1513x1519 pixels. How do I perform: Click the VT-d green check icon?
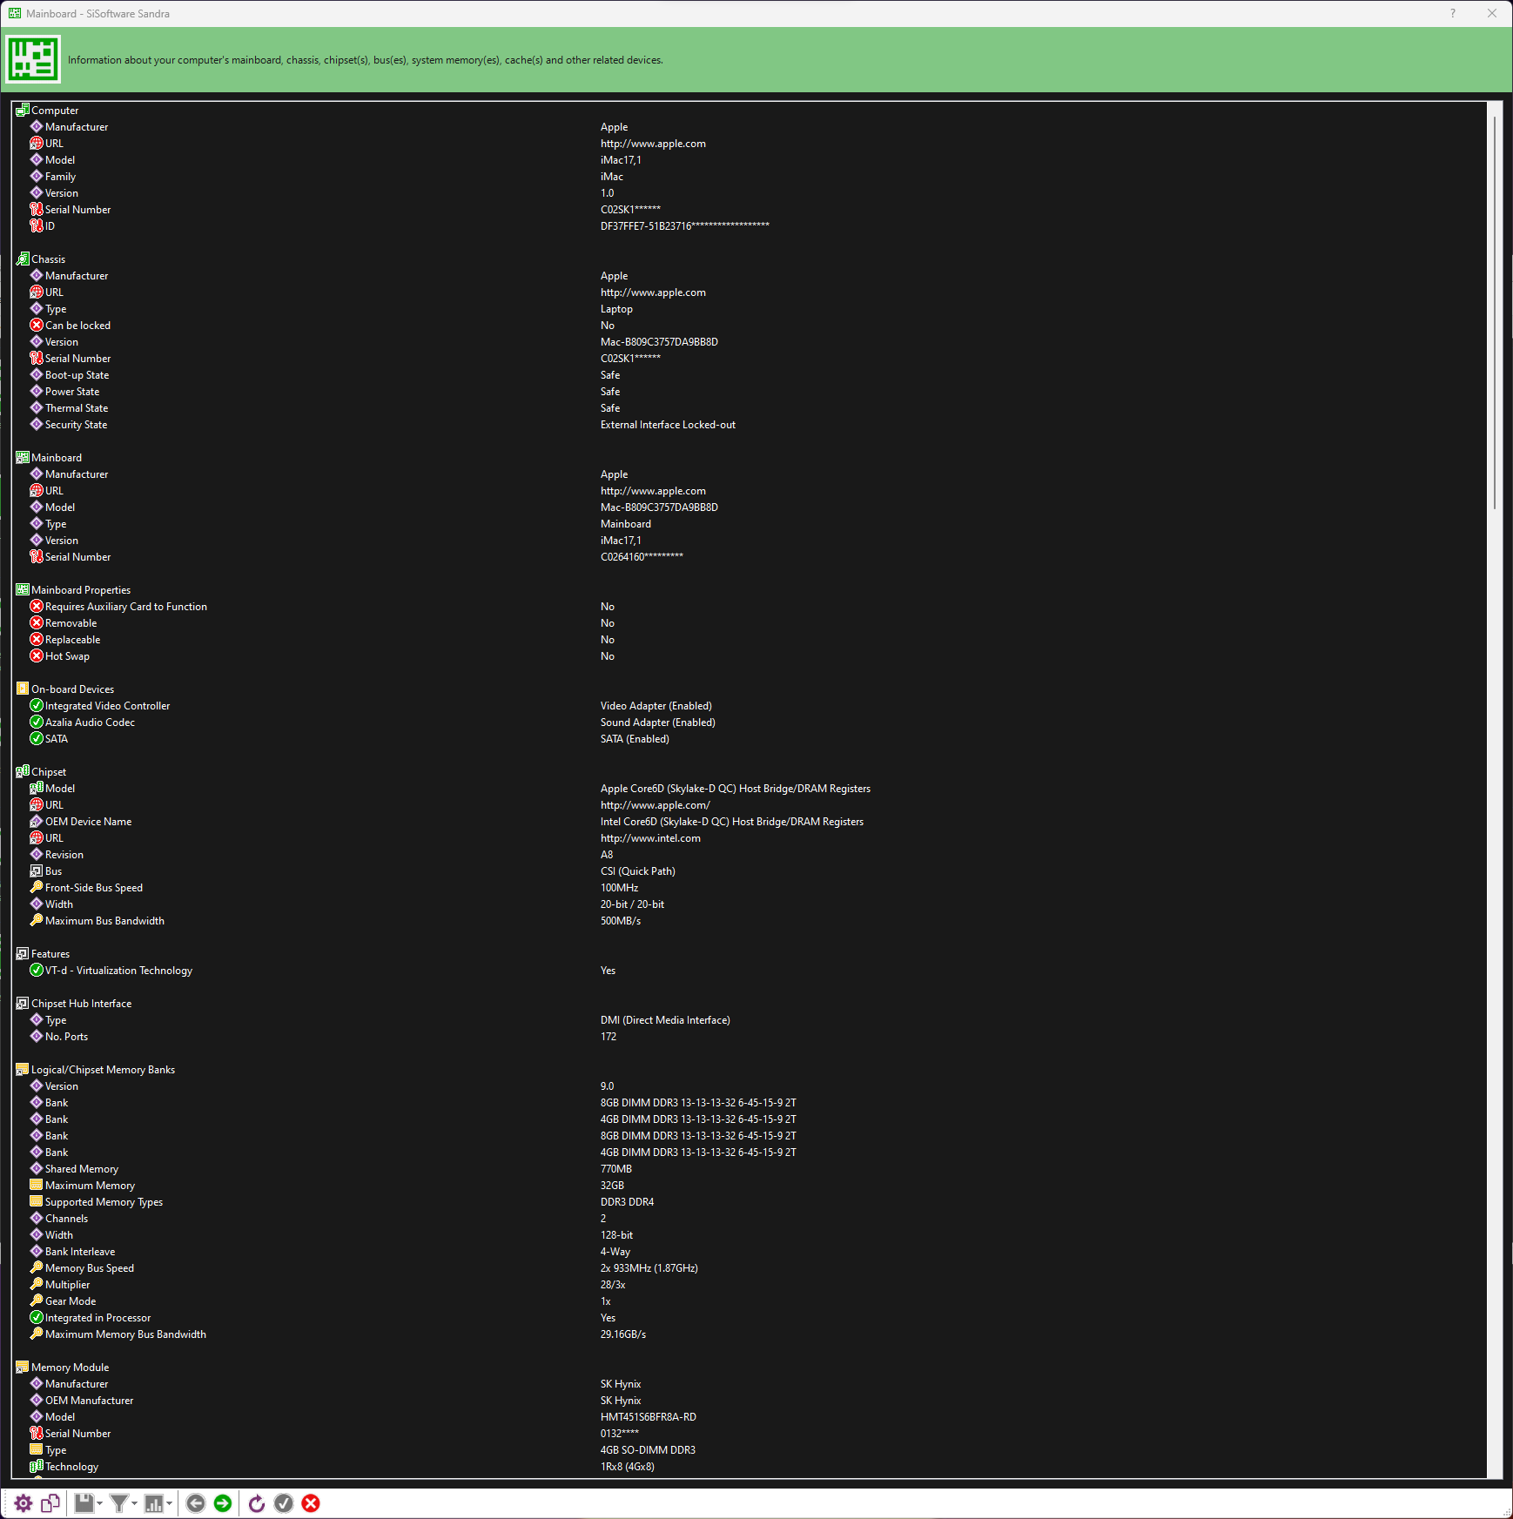coord(37,970)
